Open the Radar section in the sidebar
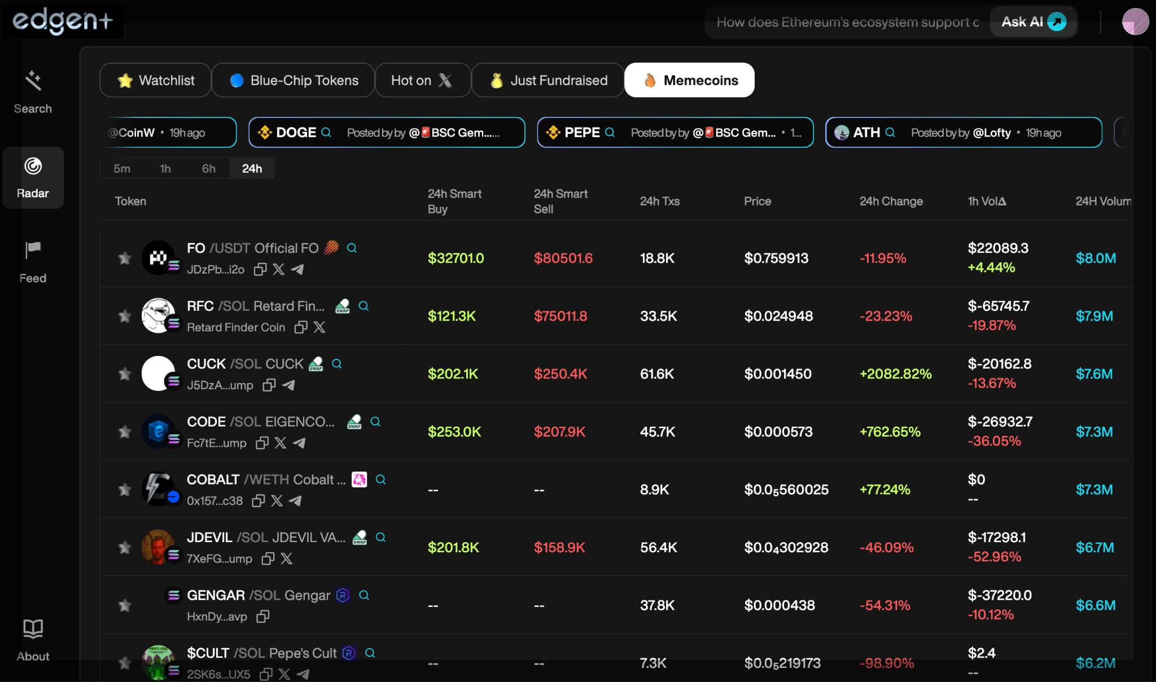 click(x=33, y=176)
